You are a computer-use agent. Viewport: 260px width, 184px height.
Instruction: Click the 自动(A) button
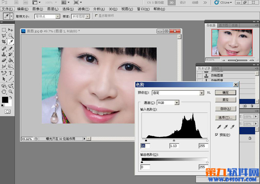point(226,109)
